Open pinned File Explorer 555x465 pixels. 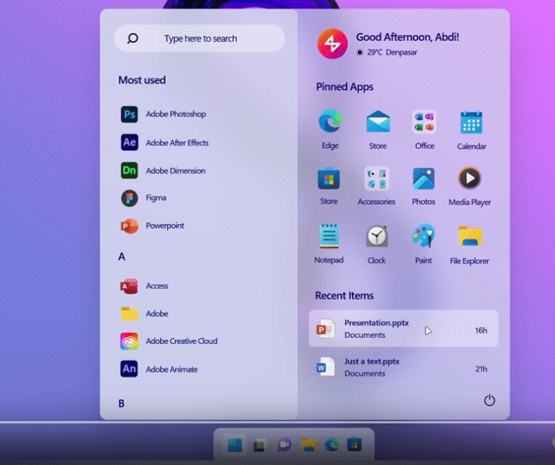[470, 246]
